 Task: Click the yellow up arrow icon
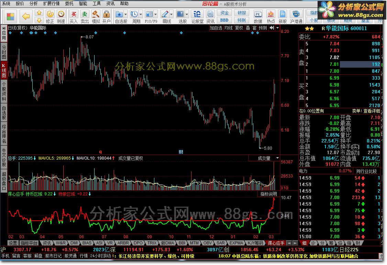pyautogui.click(x=39, y=13)
